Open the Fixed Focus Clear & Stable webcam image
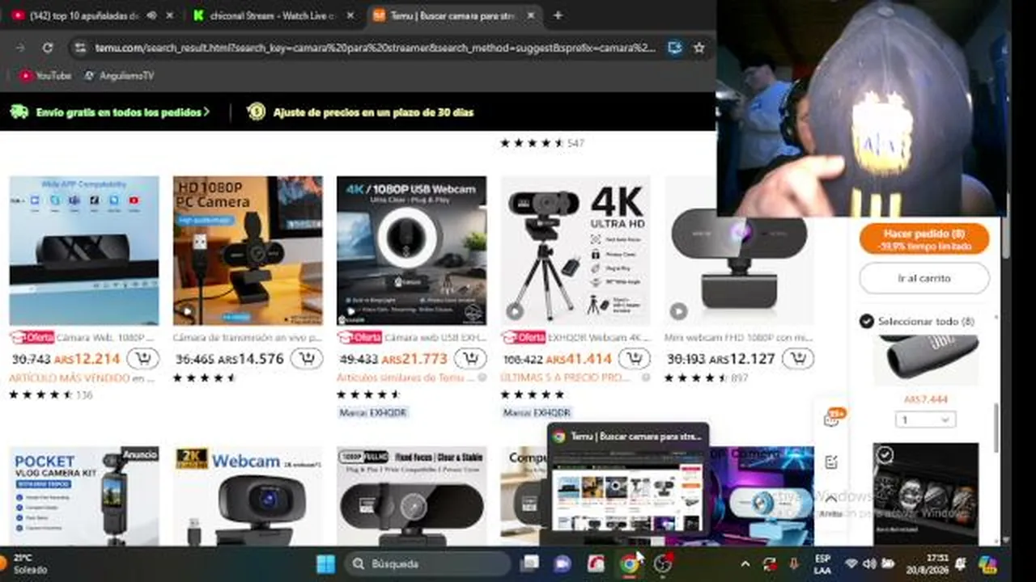The image size is (1036, 582). point(412,496)
